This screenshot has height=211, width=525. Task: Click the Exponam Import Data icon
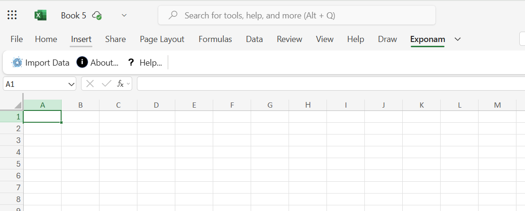coord(17,63)
